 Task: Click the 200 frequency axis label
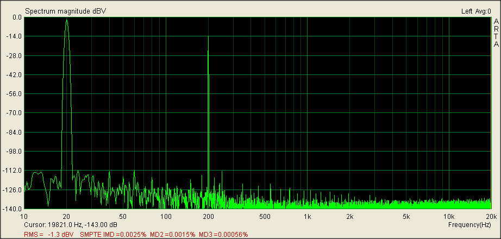pos(208,217)
